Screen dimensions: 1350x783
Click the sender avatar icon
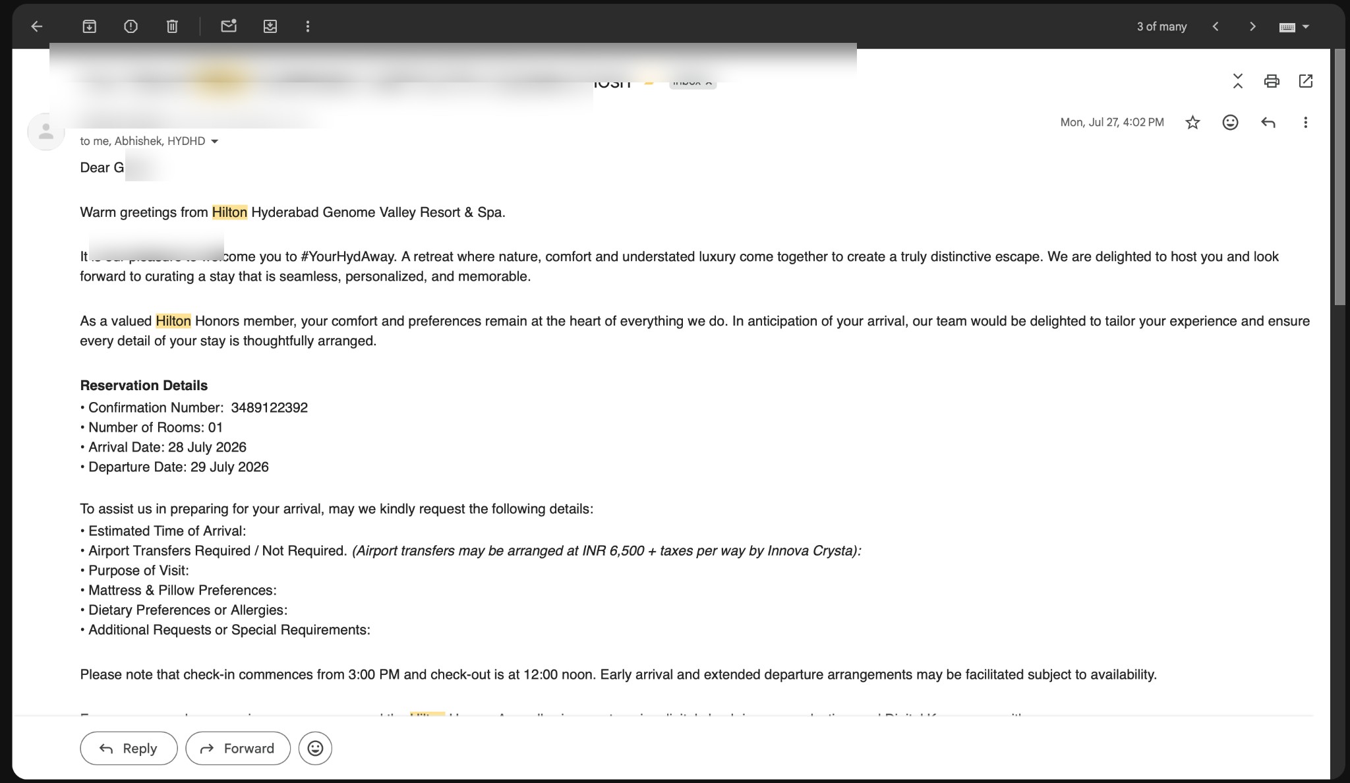[x=45, y=132]
